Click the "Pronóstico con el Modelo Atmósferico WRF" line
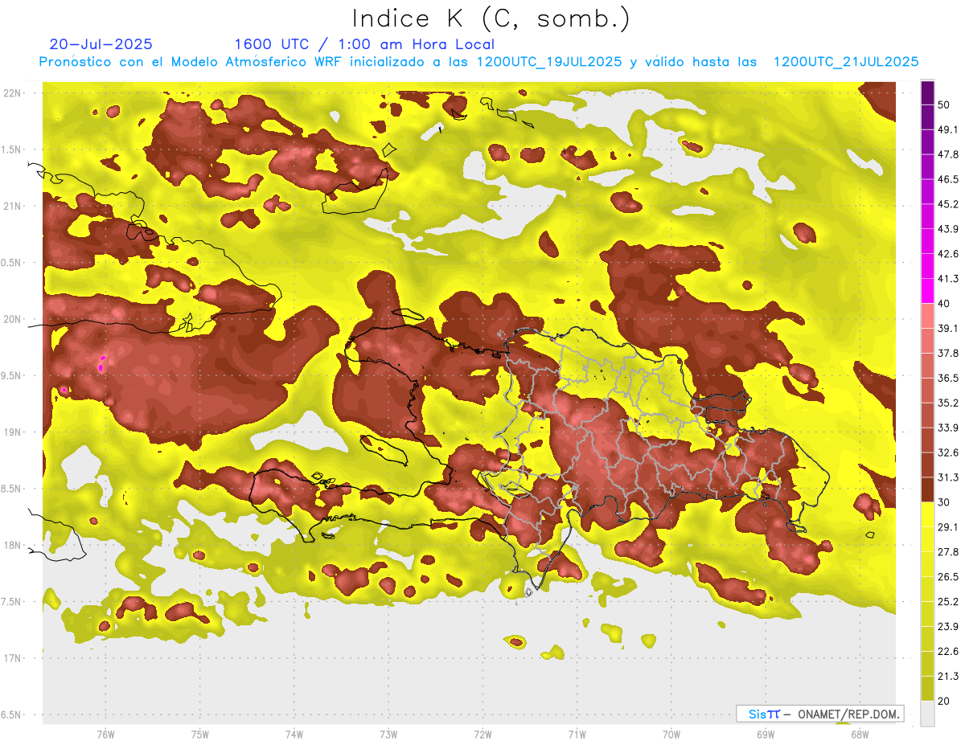The image size is (965, 745). 479,62
